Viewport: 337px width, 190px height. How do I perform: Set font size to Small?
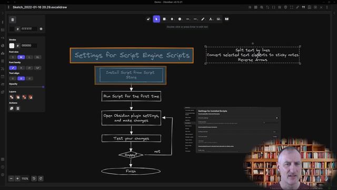[13, 57]
